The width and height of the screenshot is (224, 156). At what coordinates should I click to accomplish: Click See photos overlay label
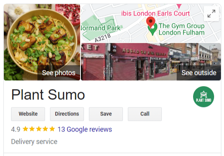59,73
